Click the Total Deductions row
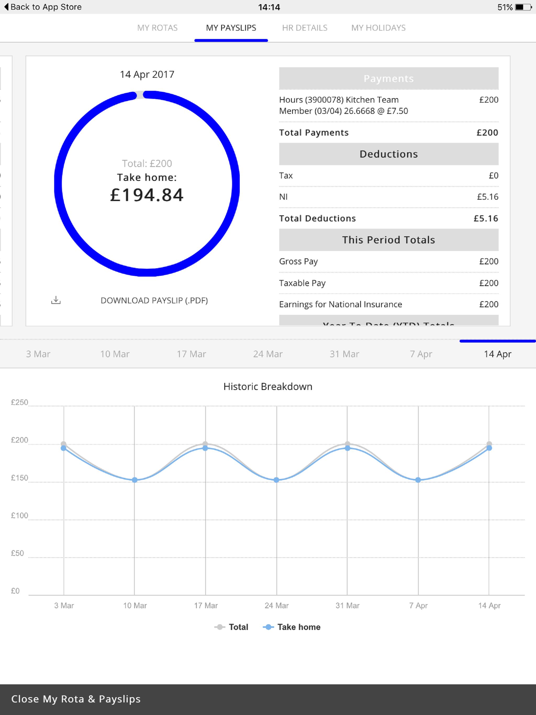This screenshot has width=536, height=715. [389, 218]
